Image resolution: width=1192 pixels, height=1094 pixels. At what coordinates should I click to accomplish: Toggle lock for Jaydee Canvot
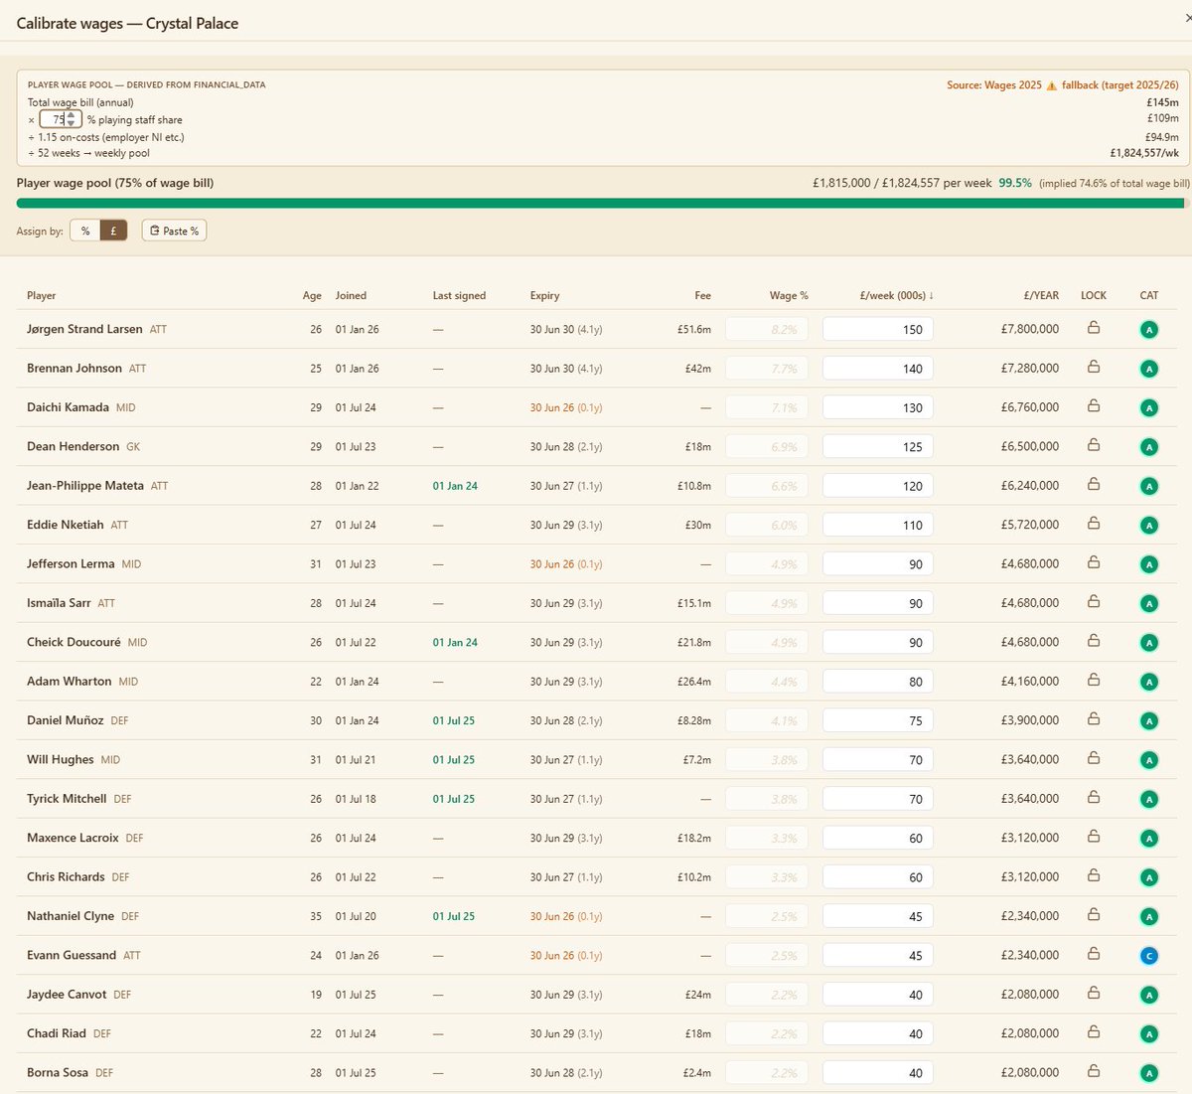1094,994
